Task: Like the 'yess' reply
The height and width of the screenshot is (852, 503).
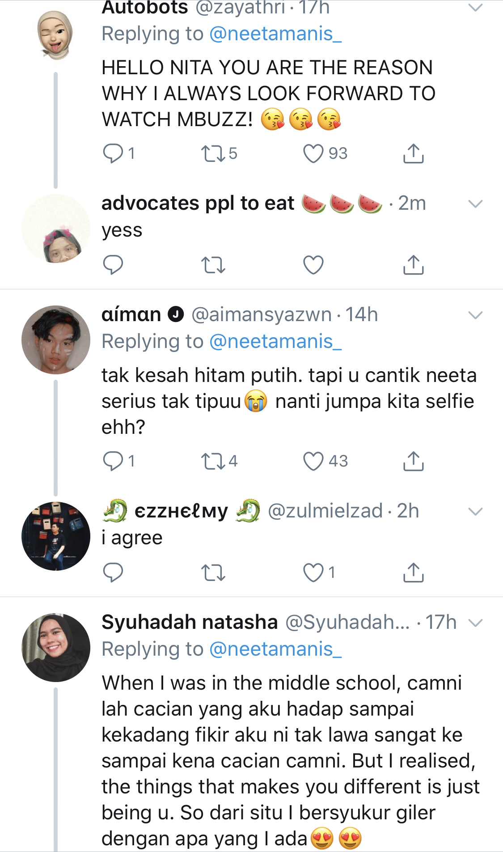Action: [313, 265]
